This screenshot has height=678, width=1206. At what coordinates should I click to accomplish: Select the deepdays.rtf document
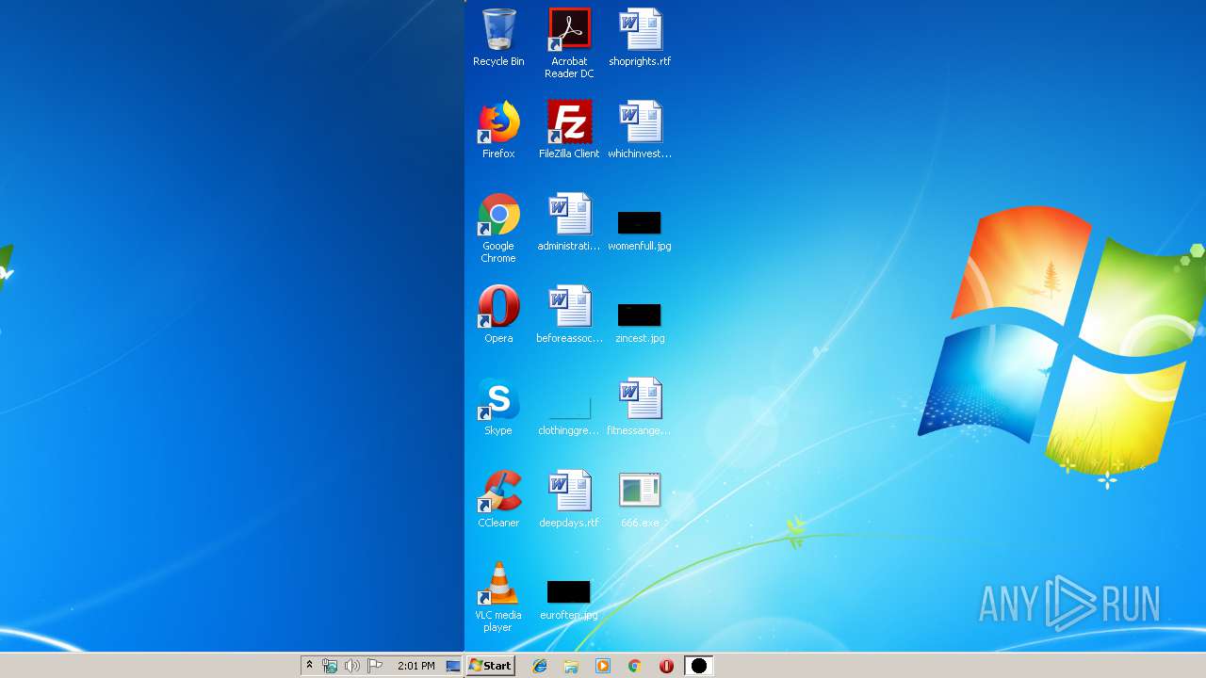tap(569, 499)
